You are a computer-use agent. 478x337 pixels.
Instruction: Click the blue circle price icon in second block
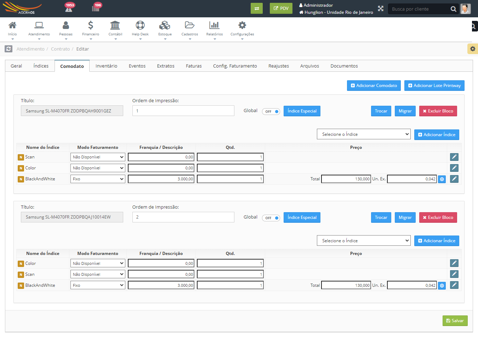[x=442, y=286]
